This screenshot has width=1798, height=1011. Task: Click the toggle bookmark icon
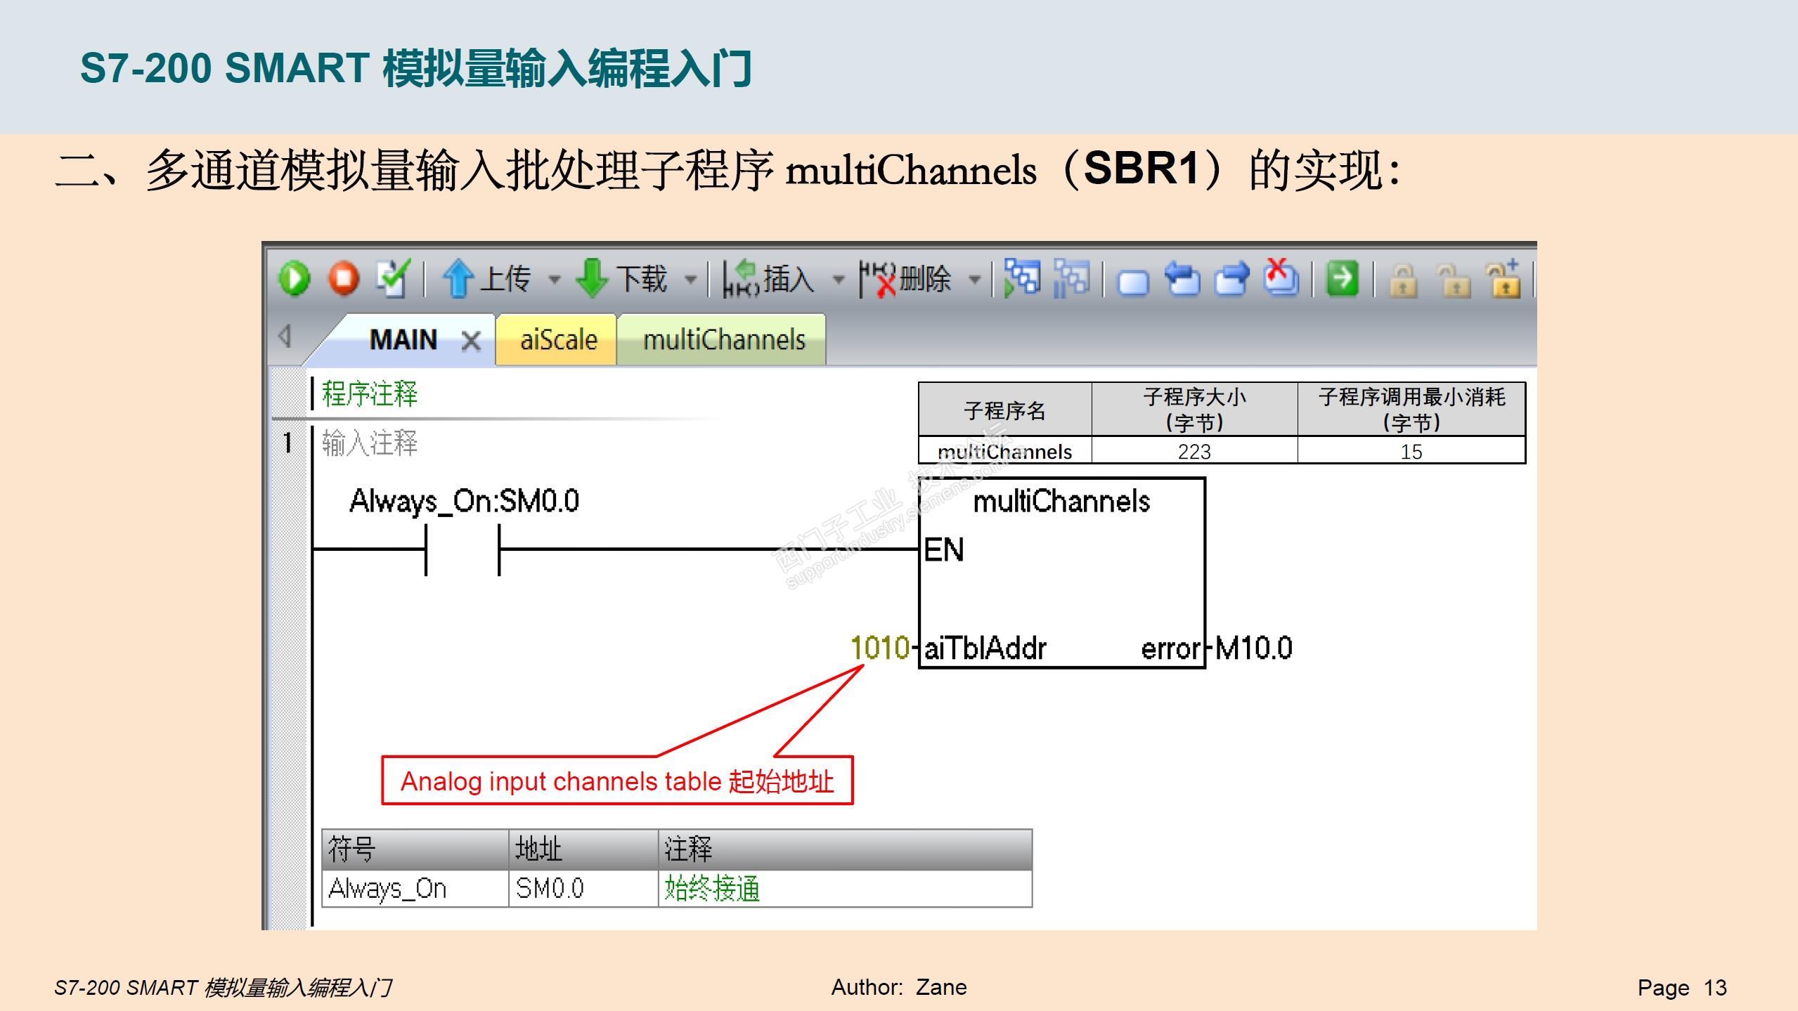1132,281
